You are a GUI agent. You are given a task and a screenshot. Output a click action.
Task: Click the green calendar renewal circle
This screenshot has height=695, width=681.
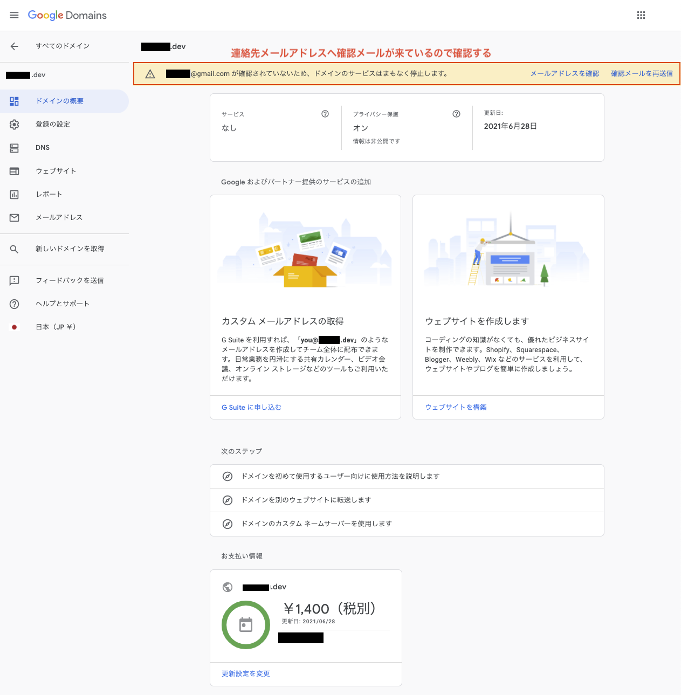click(x=246, y=625)
